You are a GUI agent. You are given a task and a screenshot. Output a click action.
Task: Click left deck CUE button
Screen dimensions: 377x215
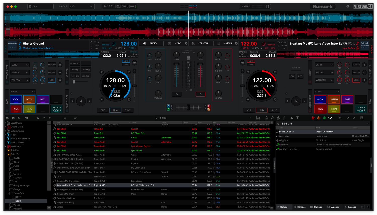click(103, 110)
